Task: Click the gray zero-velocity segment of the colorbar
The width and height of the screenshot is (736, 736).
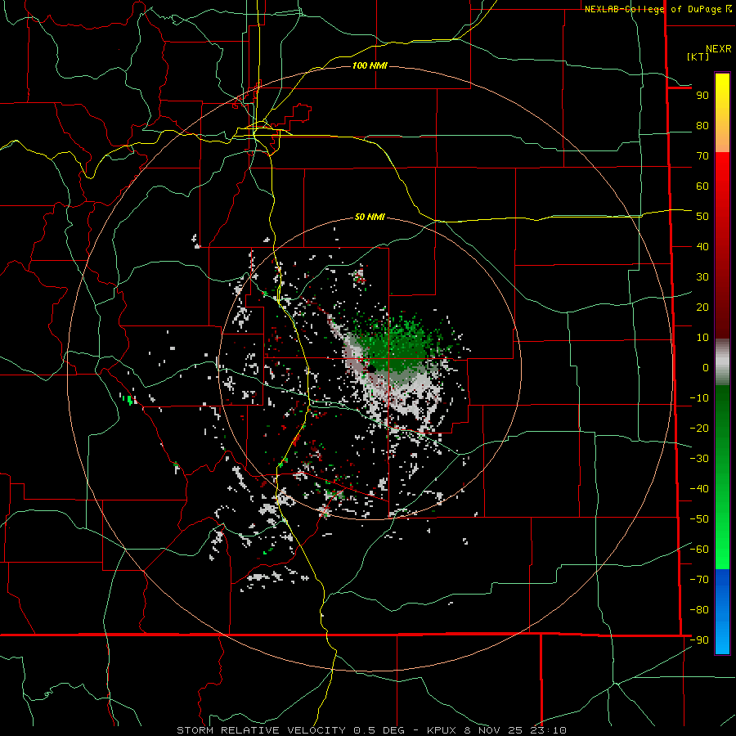Action: 722,362
